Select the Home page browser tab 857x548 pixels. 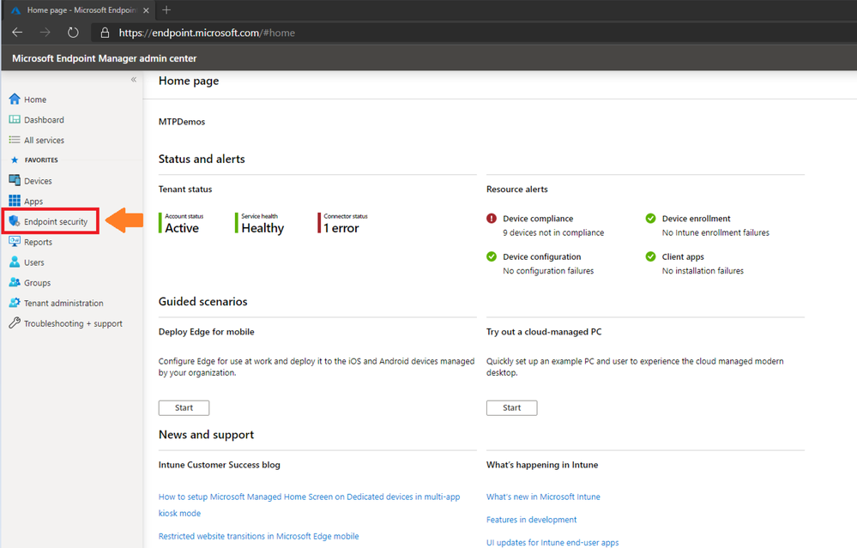81,9
